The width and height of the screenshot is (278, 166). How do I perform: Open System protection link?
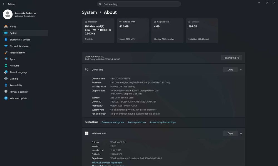click(136, 122)
